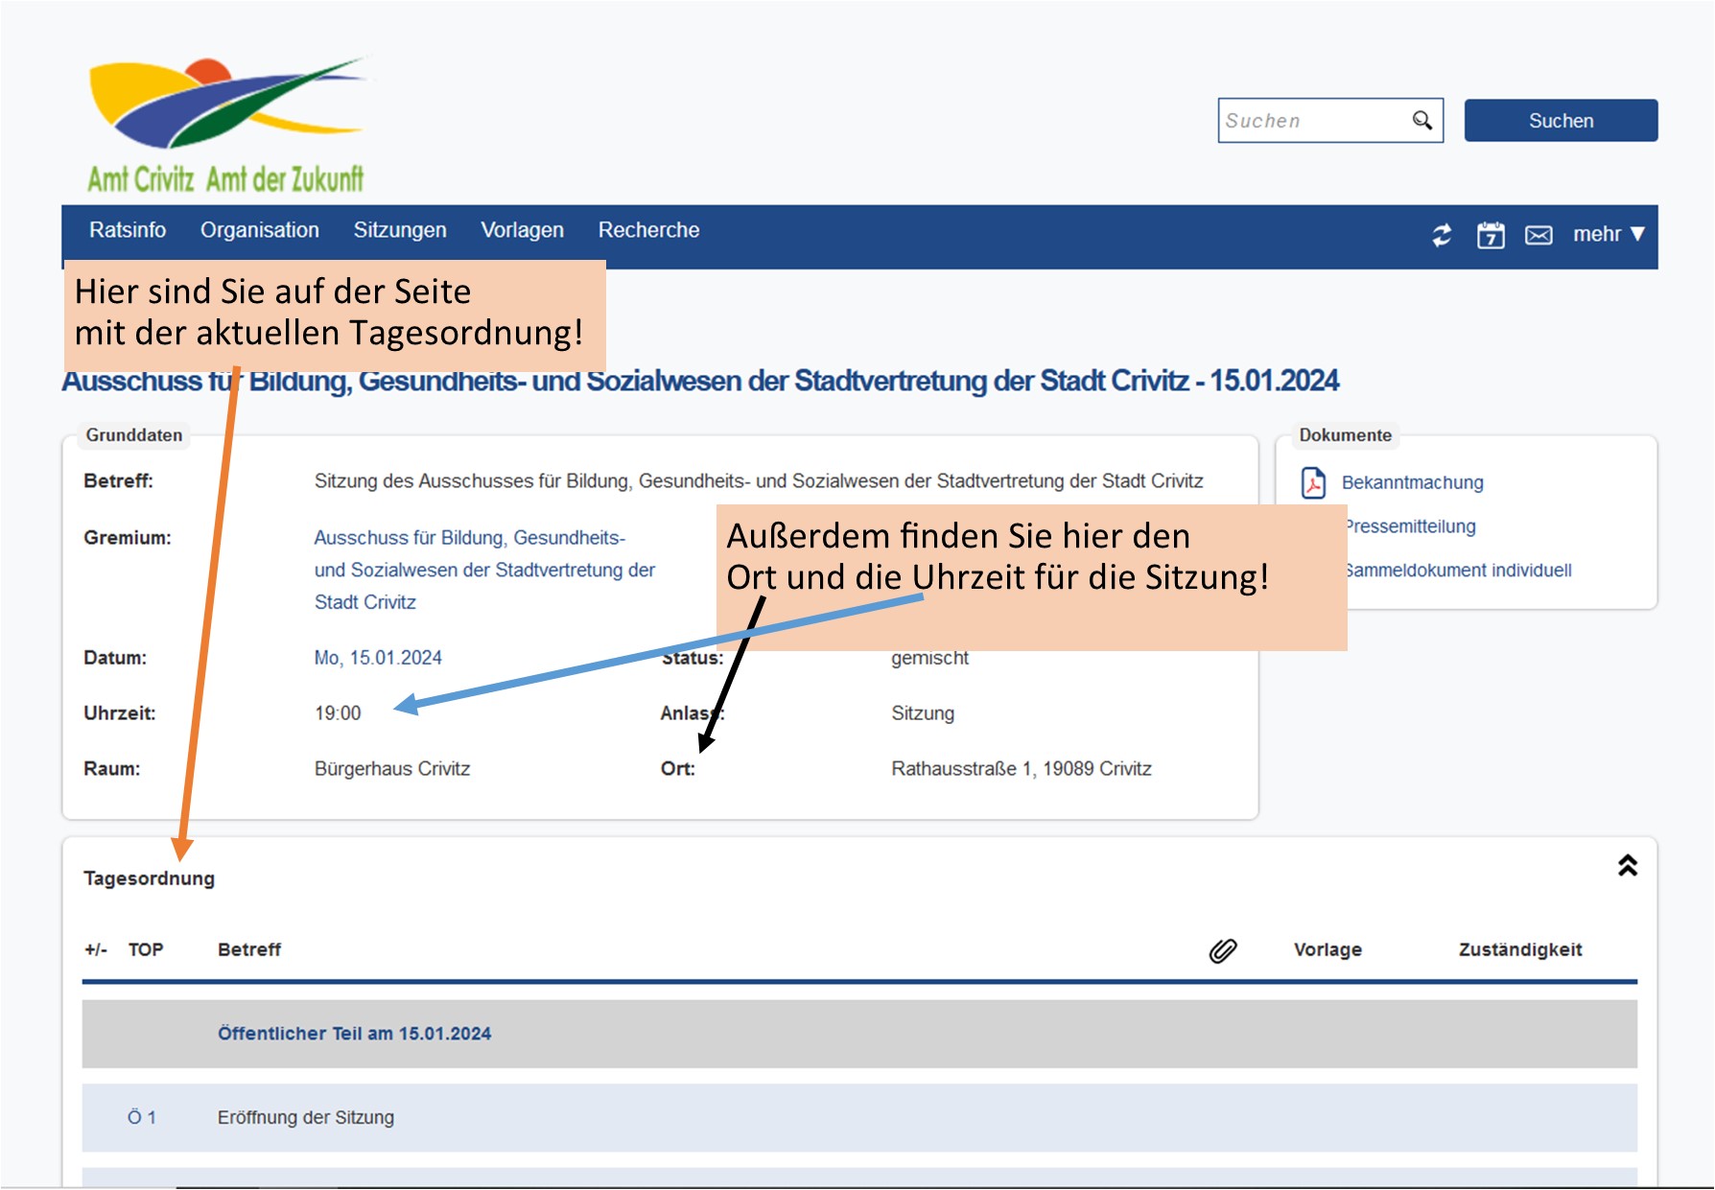
Task: Open the Sitzungen menu item
Action: pos(400,230)
